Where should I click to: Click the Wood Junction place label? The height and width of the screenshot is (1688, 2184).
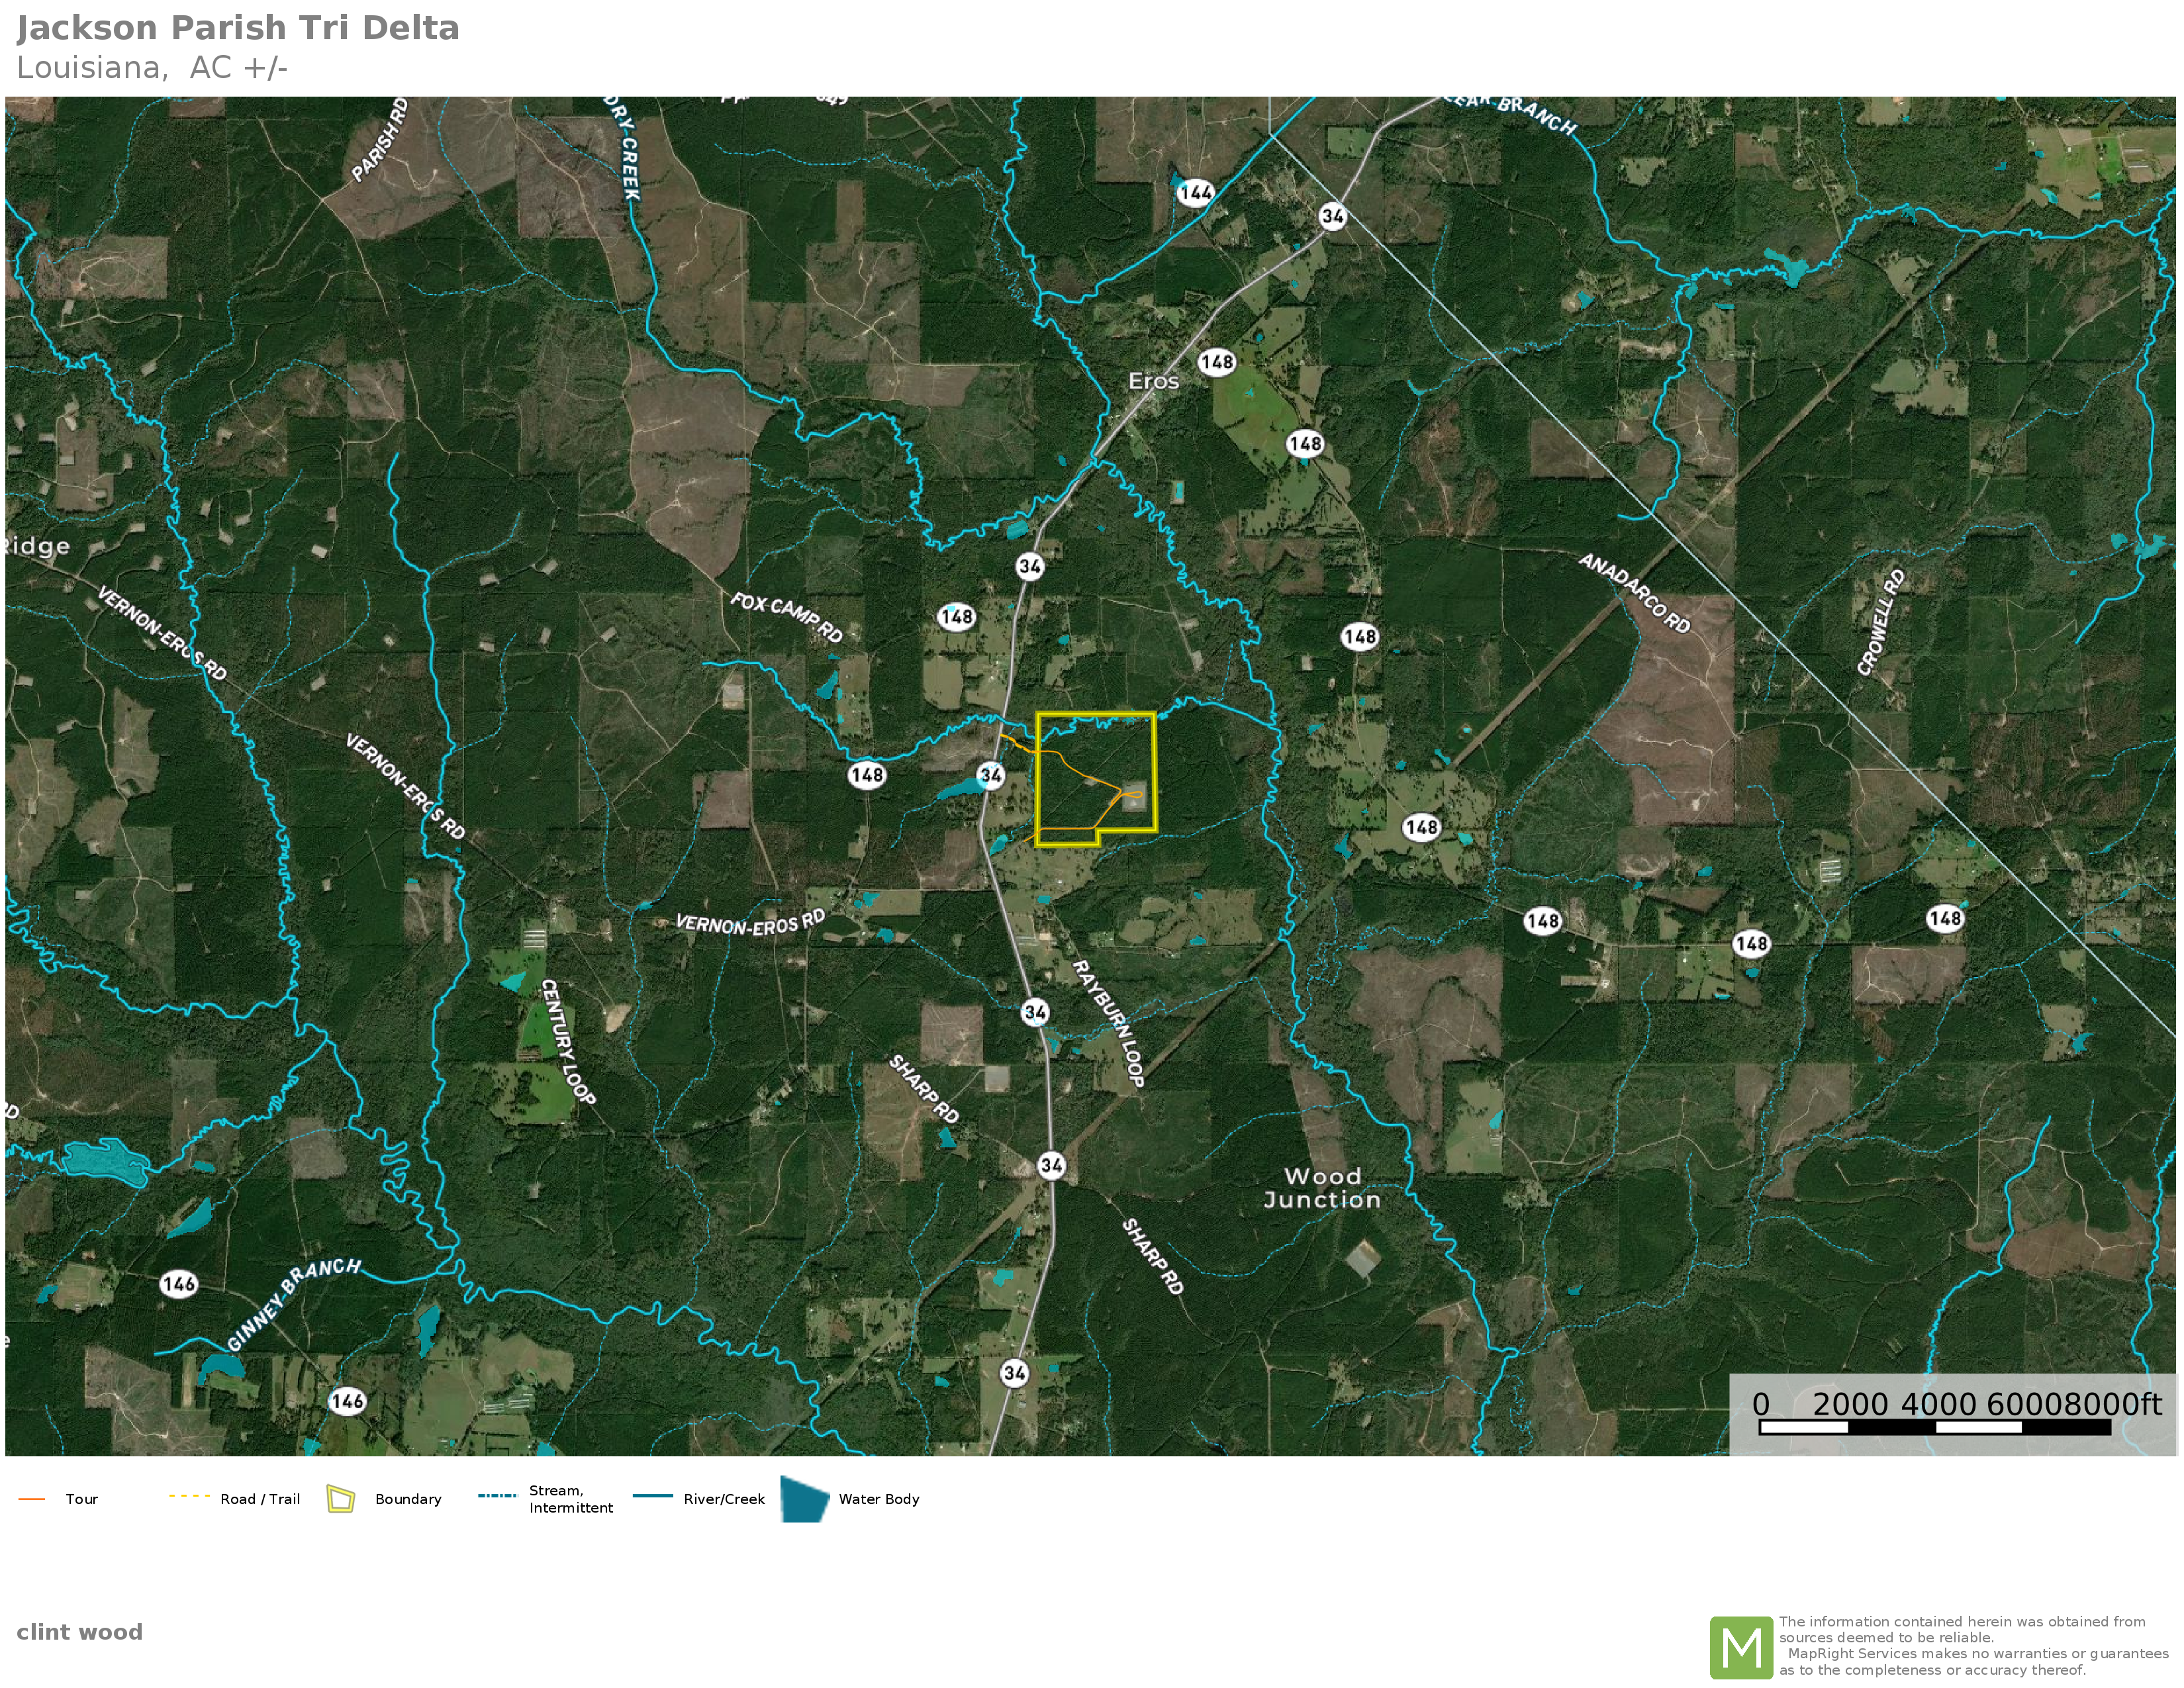click(x=1322, y=1188)
